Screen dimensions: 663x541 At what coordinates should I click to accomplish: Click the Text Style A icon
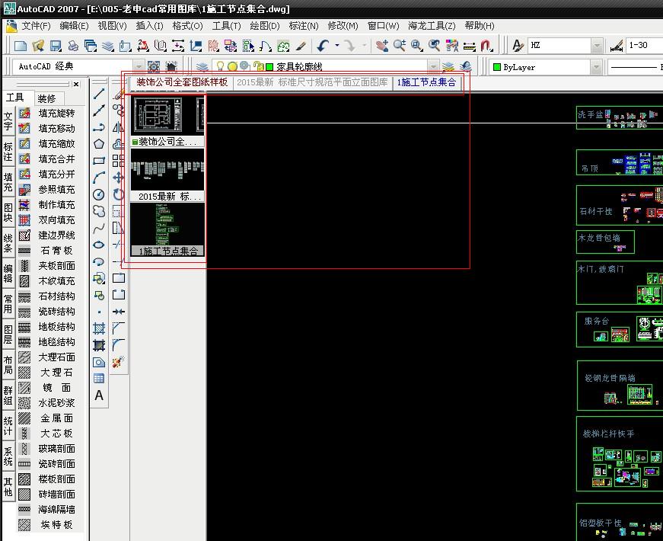click(x=518, y=45)
